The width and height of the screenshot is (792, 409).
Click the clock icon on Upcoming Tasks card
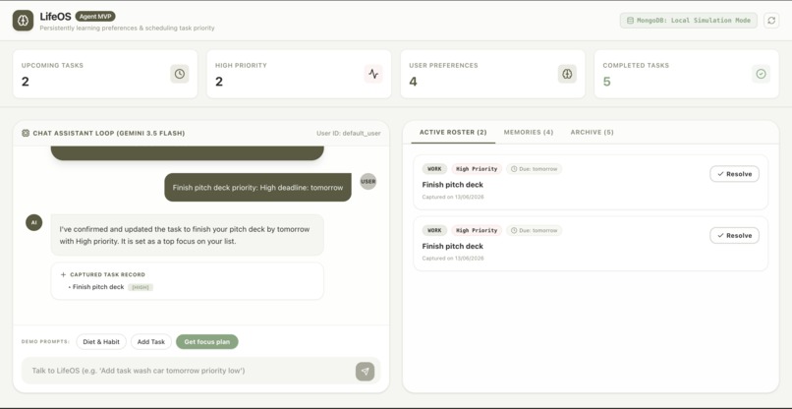(x=179, y=74)
